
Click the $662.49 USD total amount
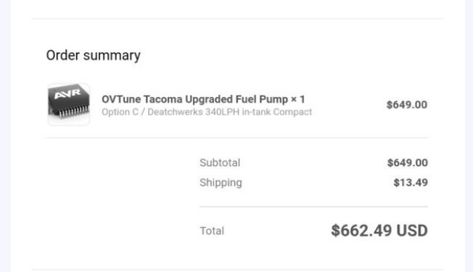(379, 231)
